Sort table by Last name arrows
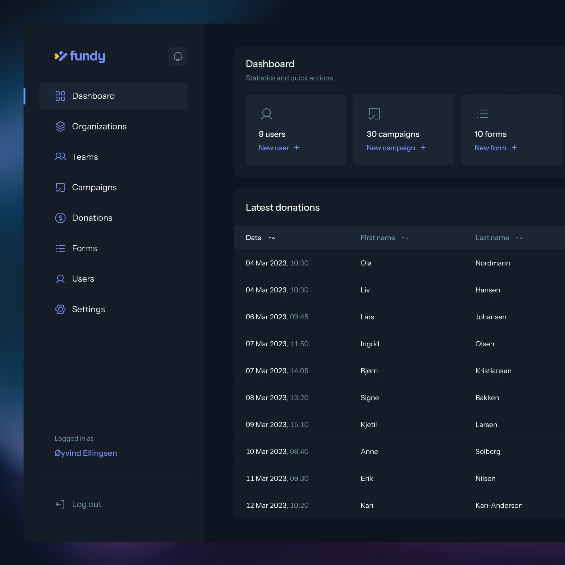This screenshot has height=565, width=565. point(519,238)
